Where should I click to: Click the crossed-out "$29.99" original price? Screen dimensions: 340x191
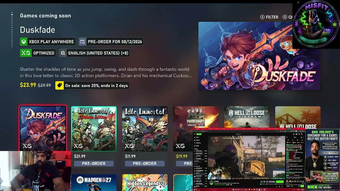coord(44,85)
